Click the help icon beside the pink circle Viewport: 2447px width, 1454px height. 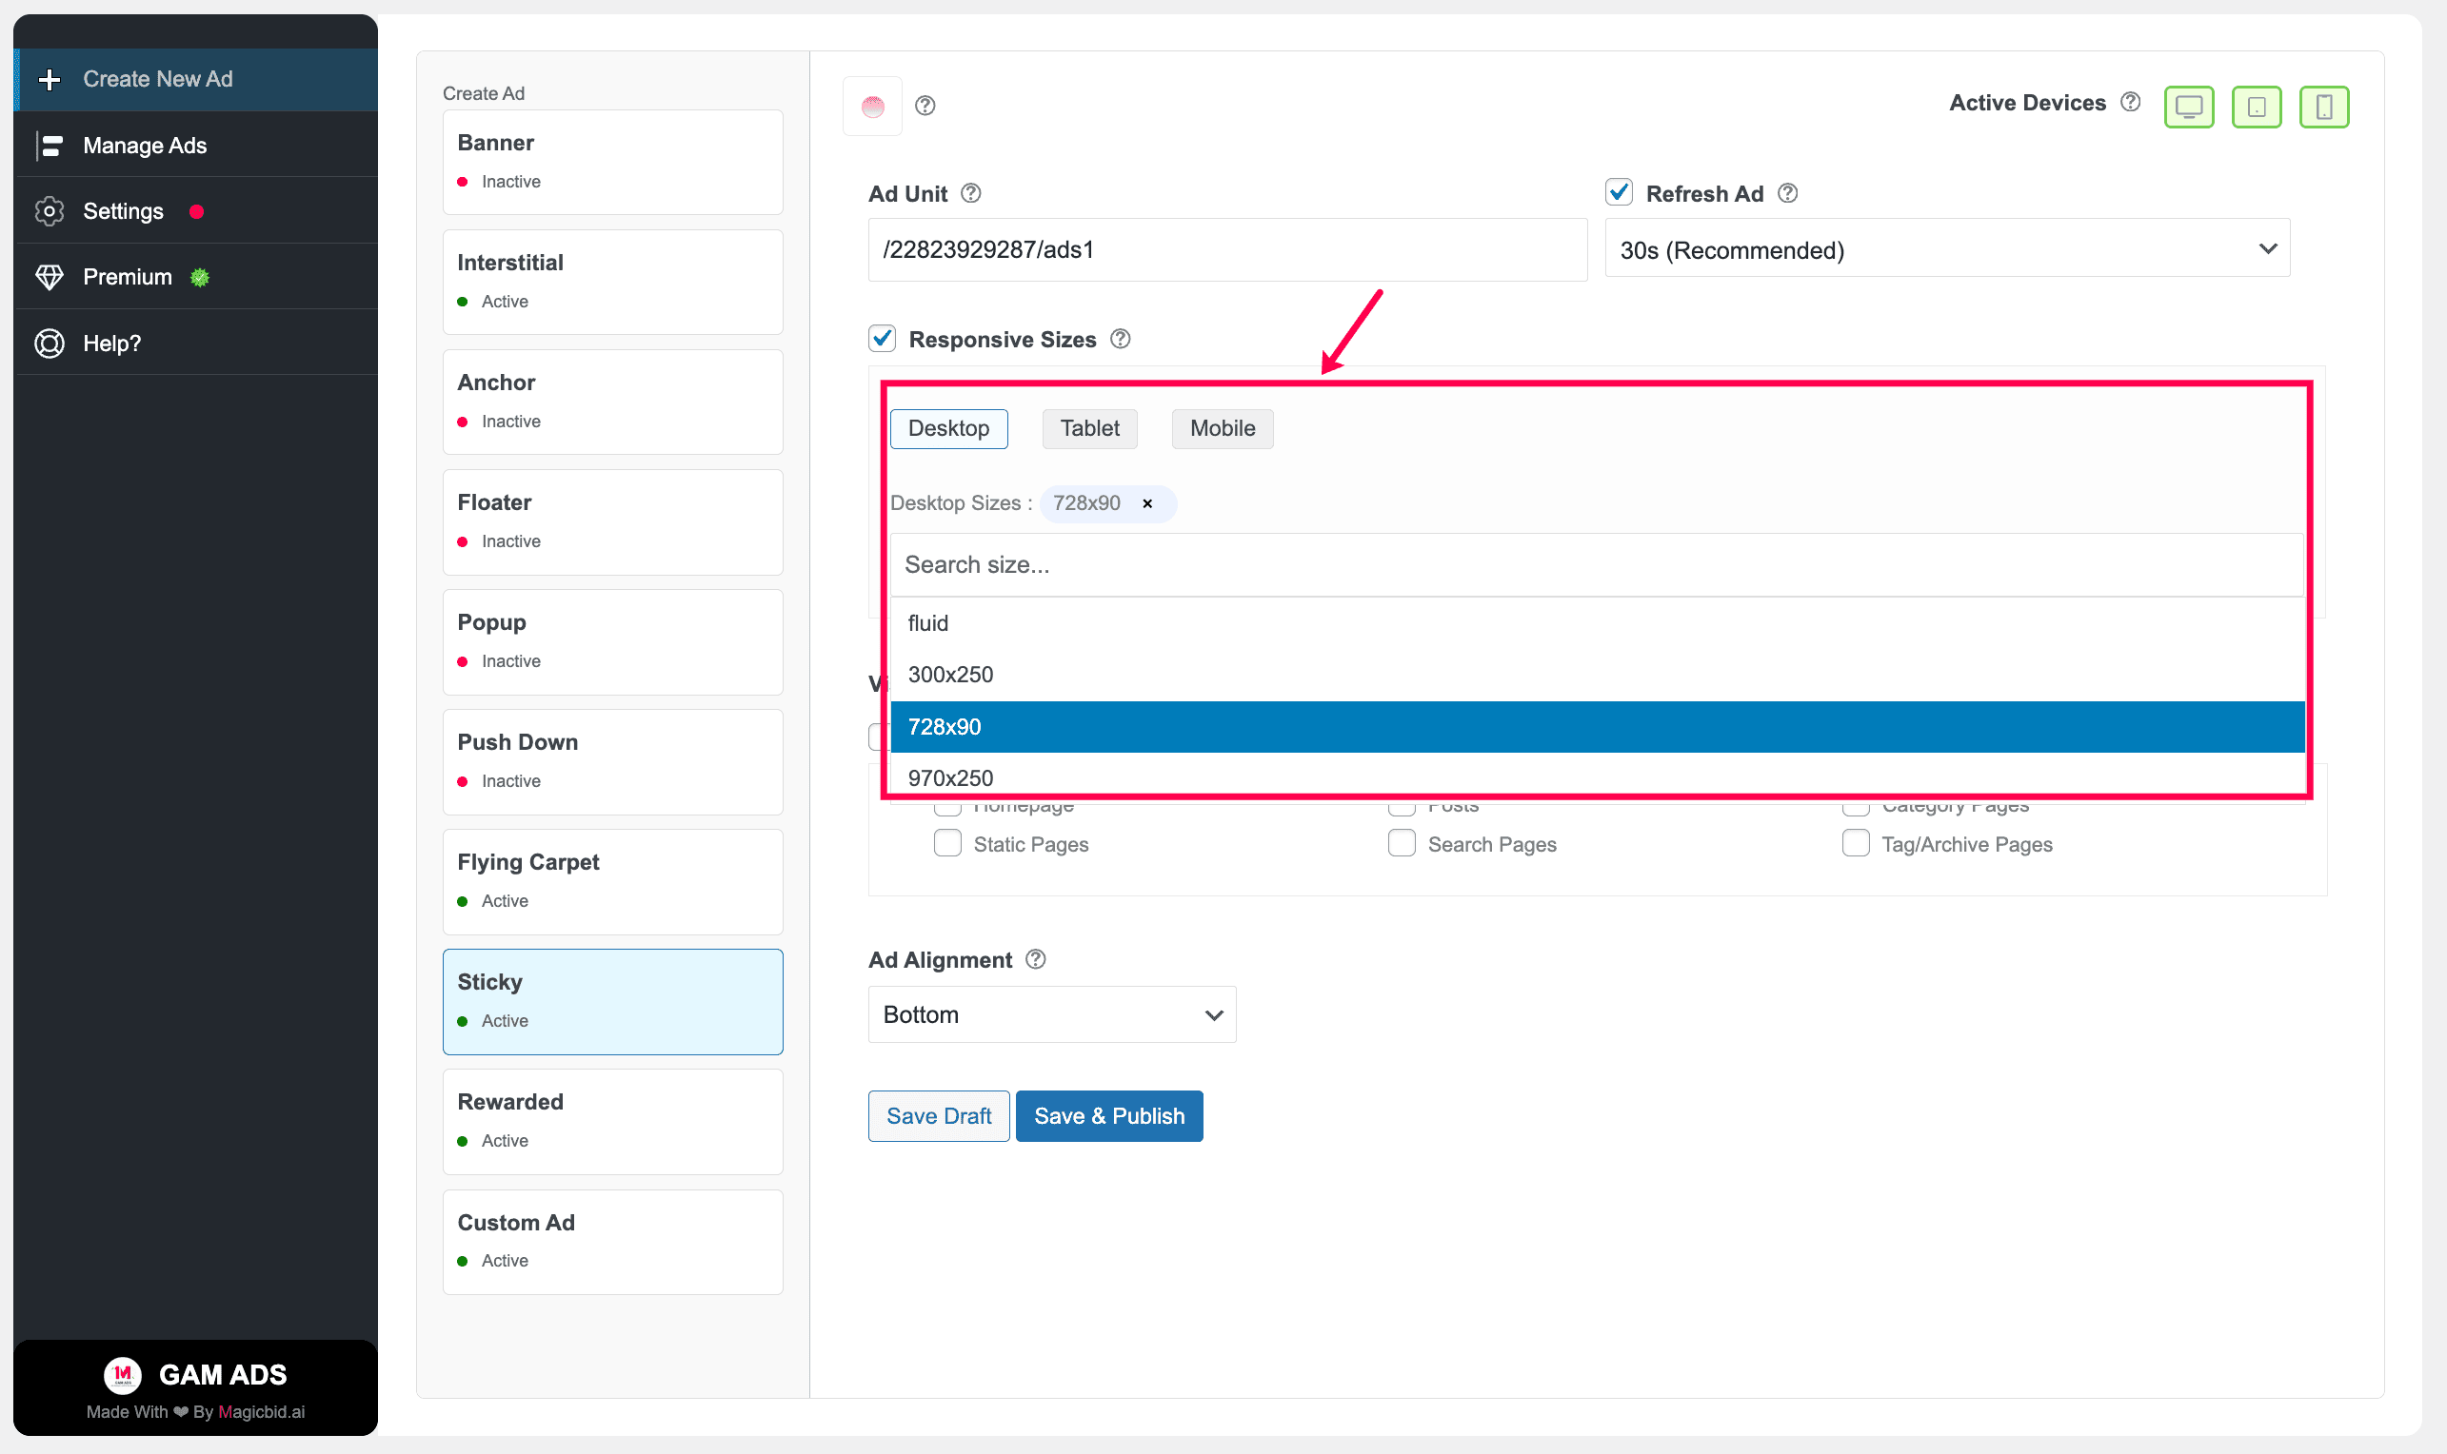pos(925,106)
